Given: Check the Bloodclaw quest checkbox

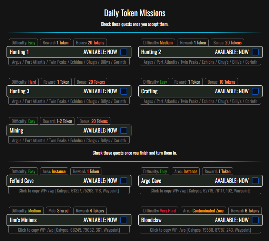Looking at the screenshot, I should click(255, 220).
